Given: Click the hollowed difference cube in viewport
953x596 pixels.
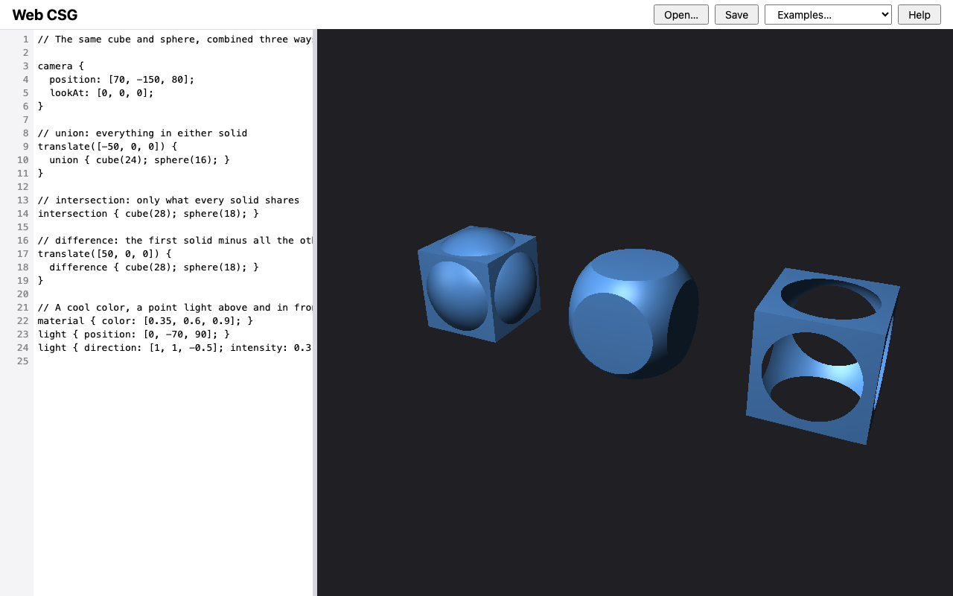Looking at the screenshot, I should [823, 356].
